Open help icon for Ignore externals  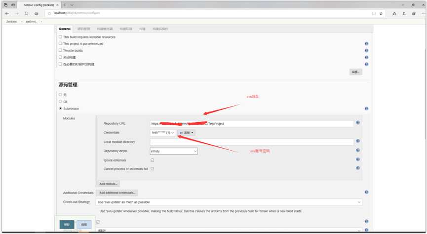click(358, 159)
